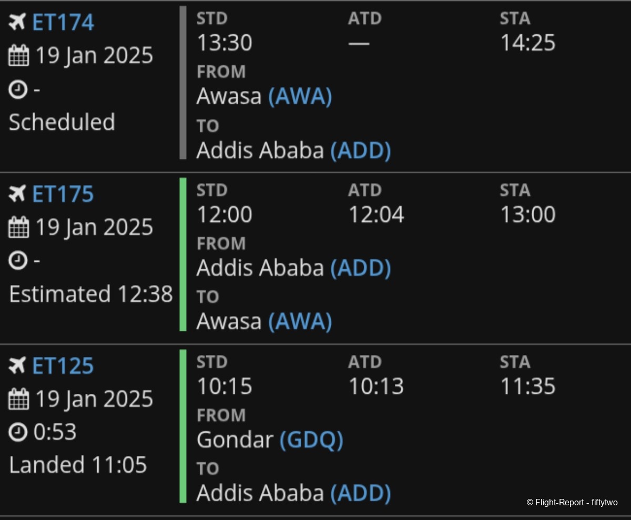
Task: Select the gray status bar of ET174
Action: click(183, 83)
